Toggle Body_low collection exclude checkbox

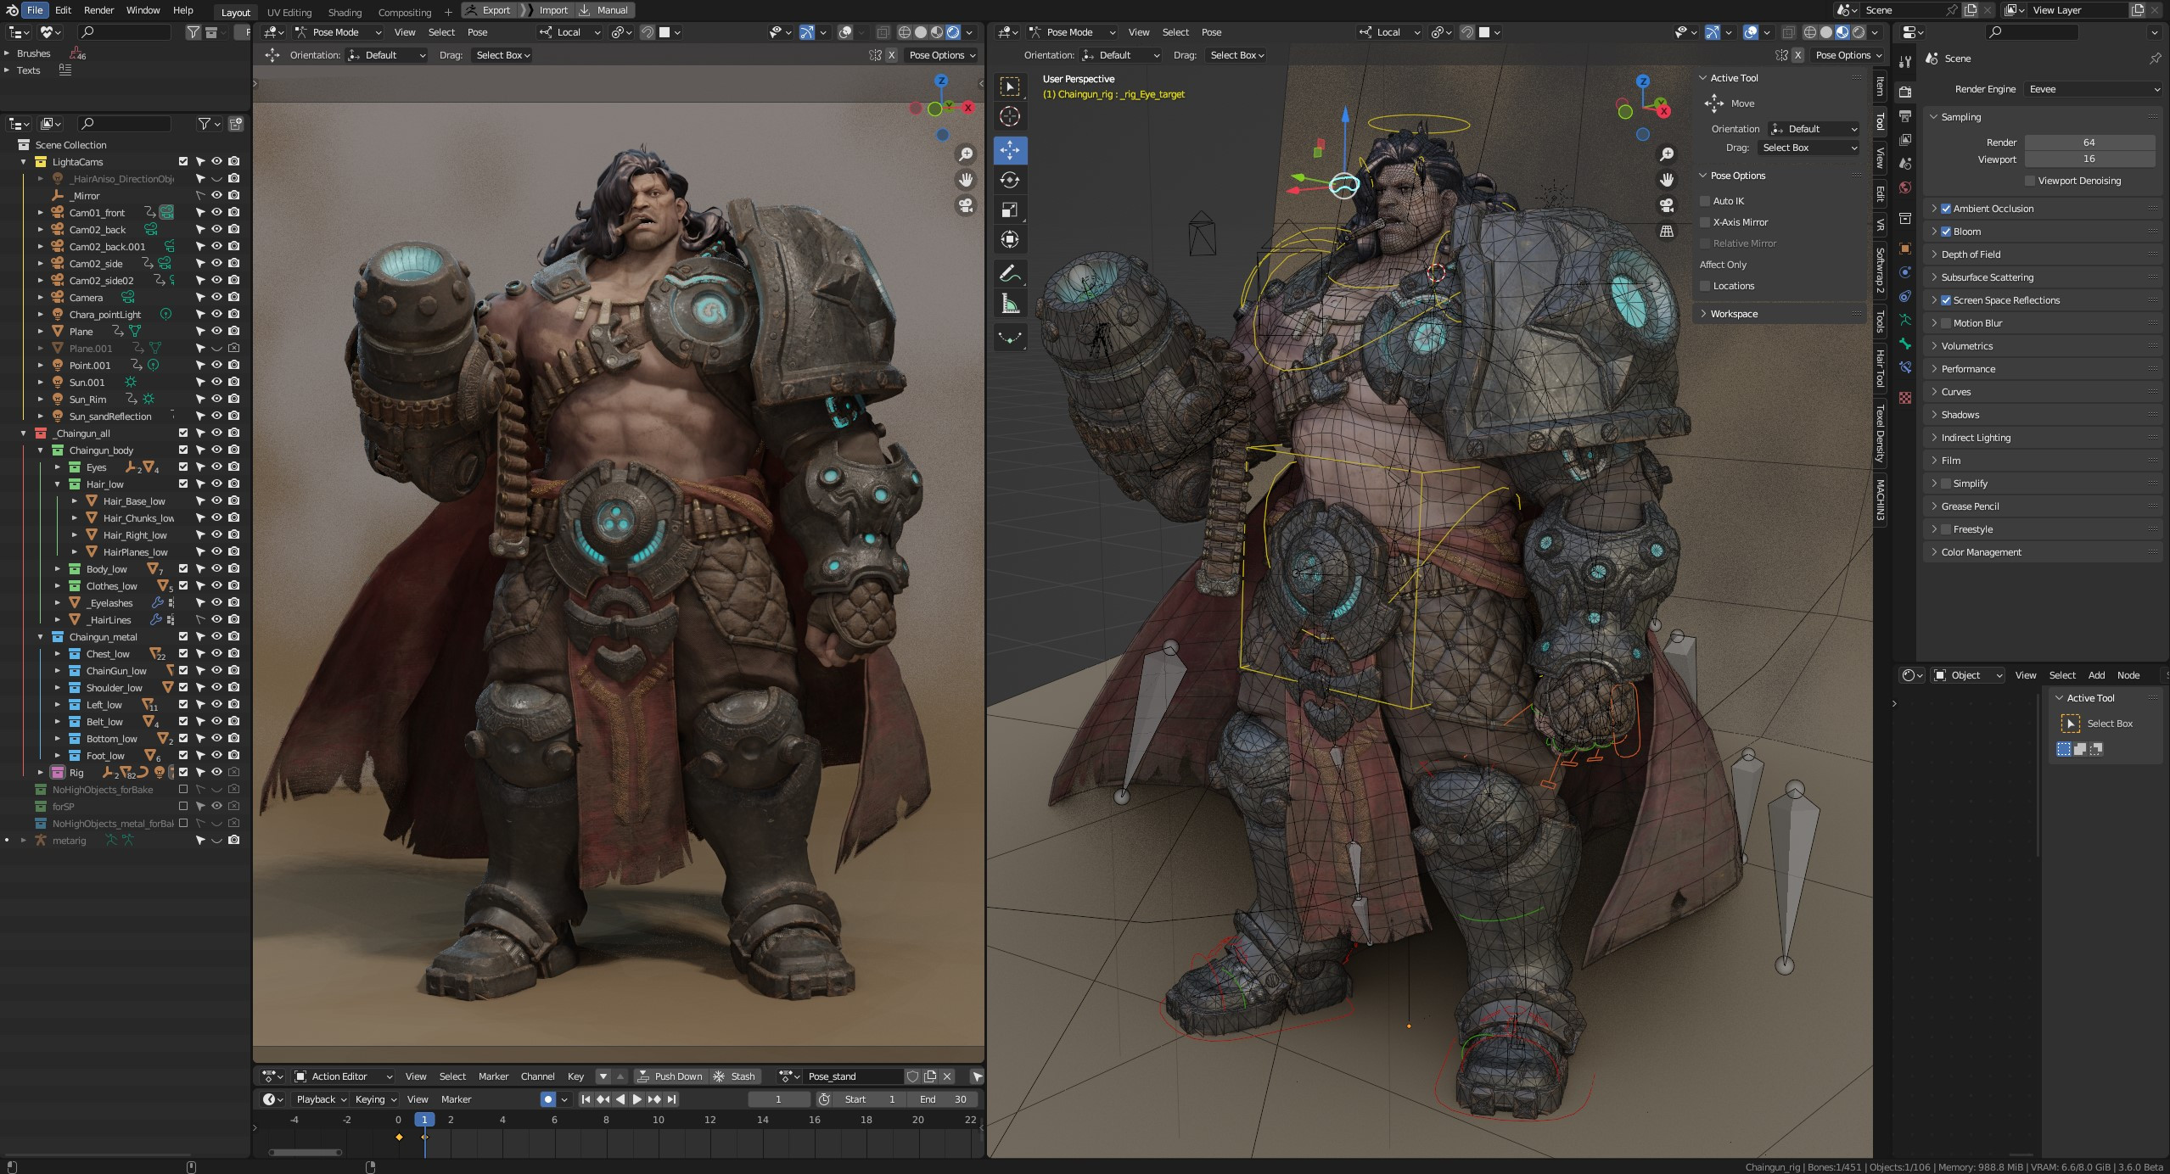tap(182, 568)
